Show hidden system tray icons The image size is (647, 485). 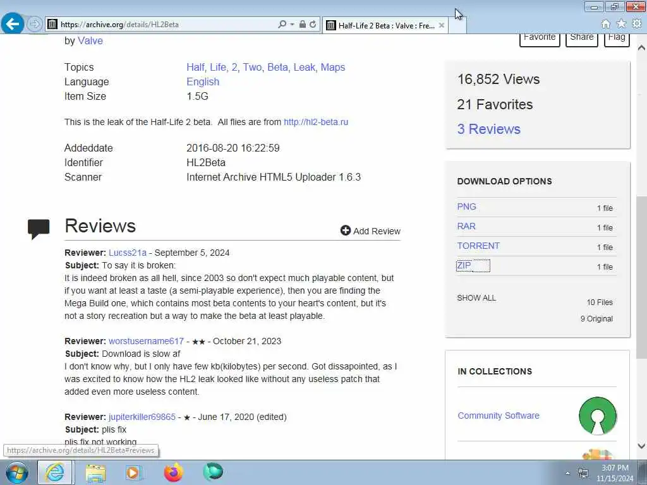coord(568,474)
